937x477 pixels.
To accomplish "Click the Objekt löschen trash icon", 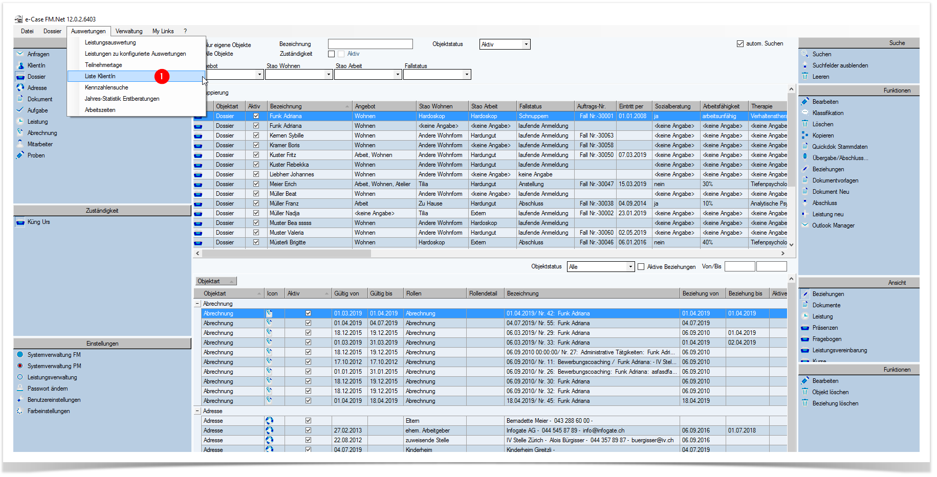I will coord(805,392).
